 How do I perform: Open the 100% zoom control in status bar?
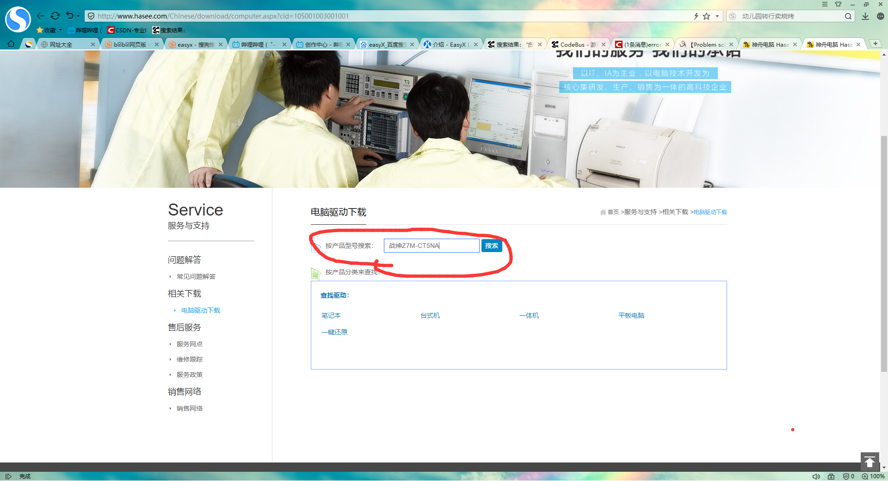pyautogui.click(x=873, y=476)
